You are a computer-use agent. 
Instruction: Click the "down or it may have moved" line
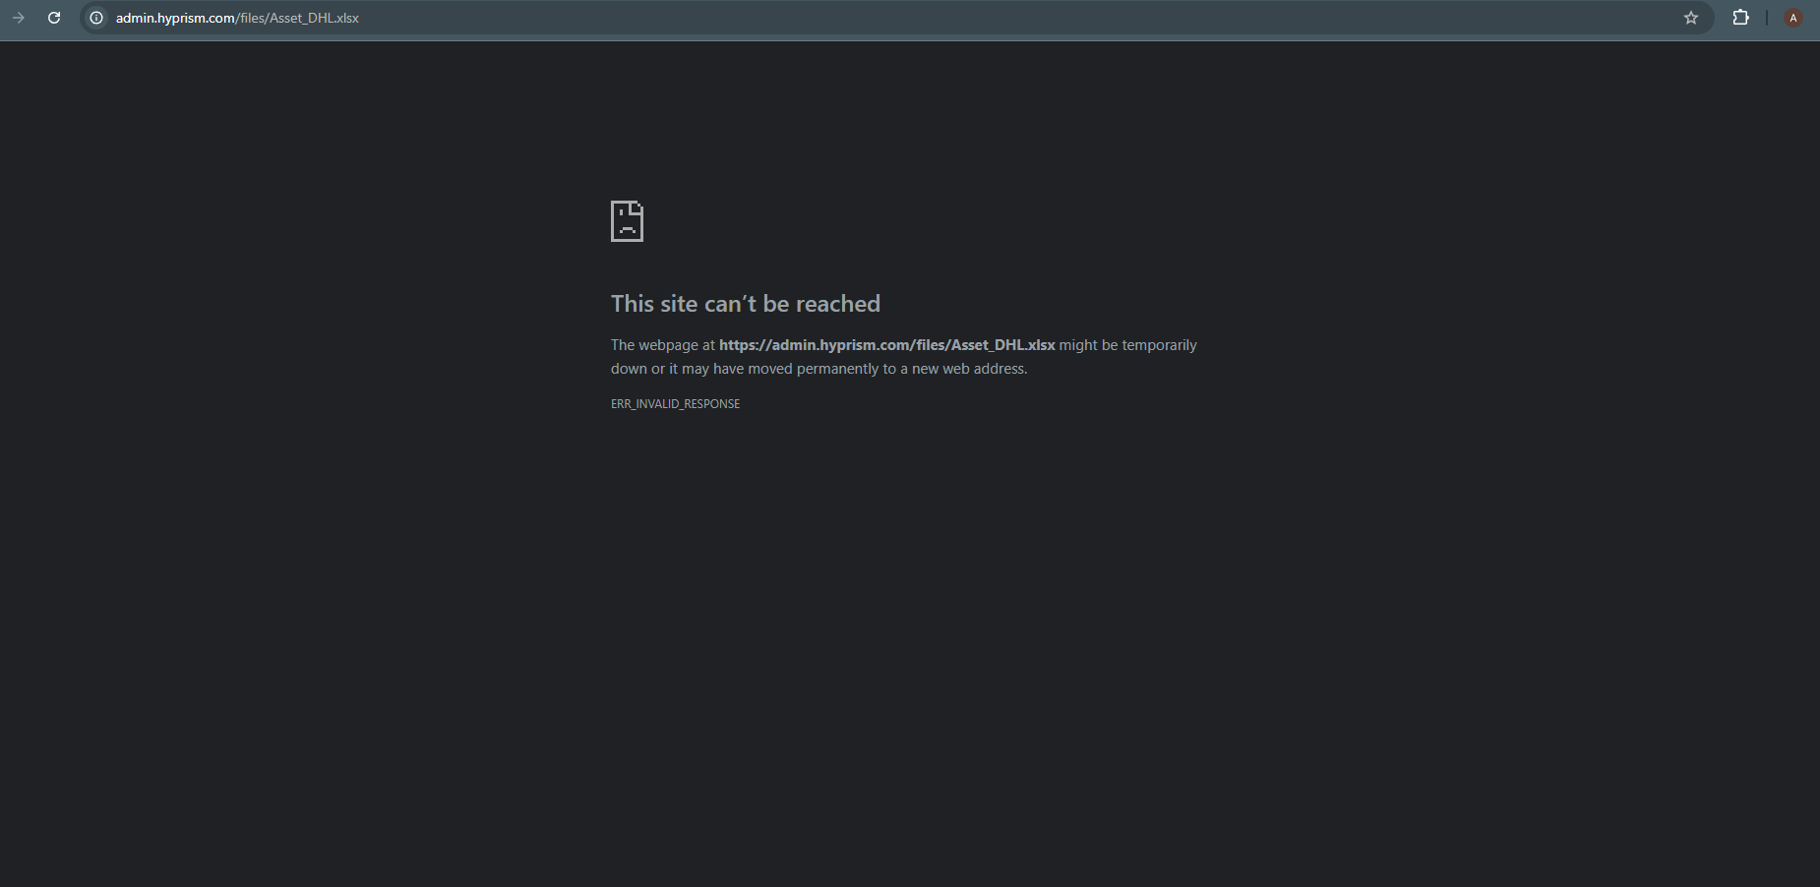[708, 369]
